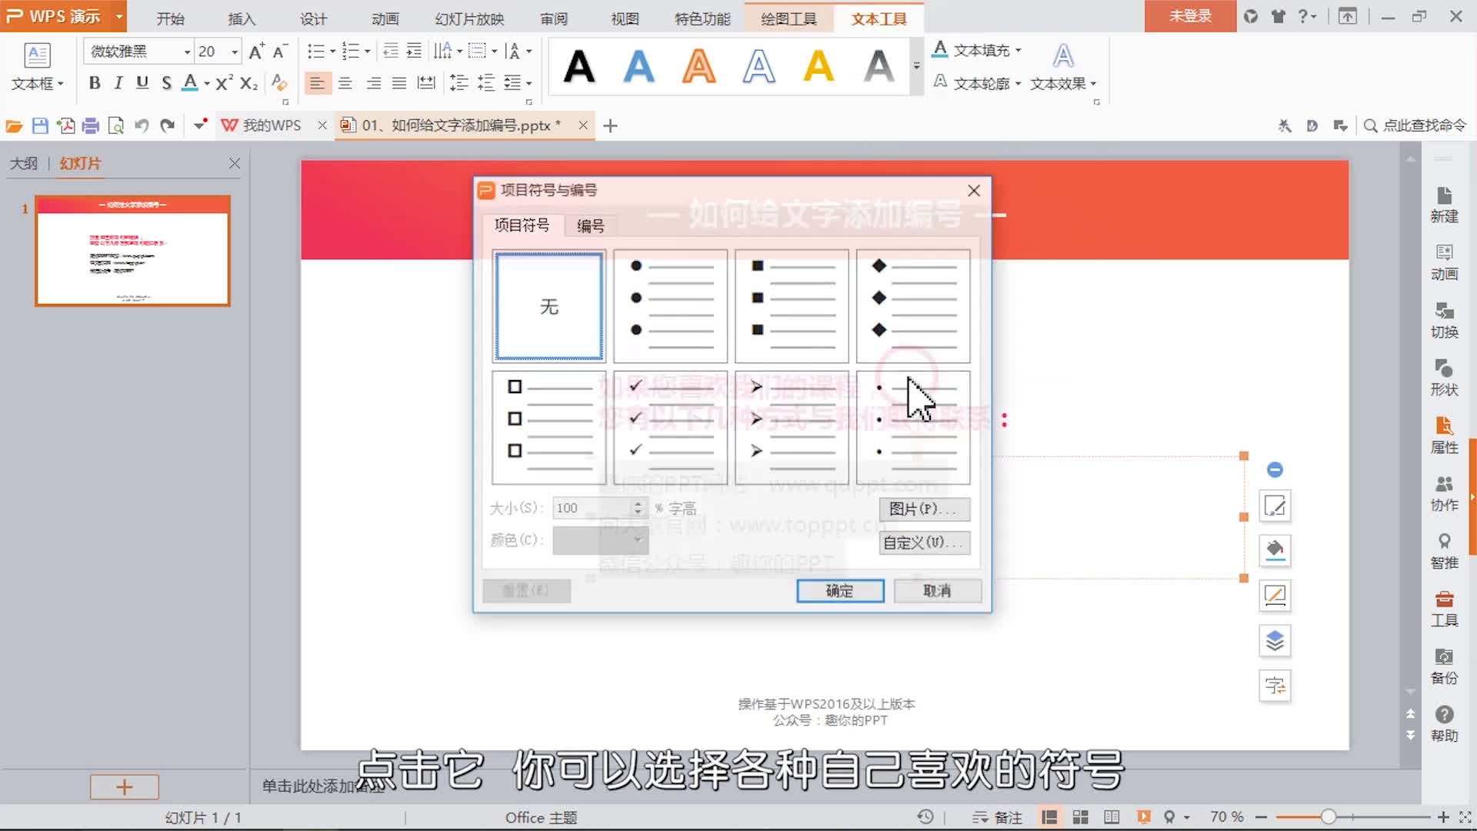Select the slide 1 thumbnail
1477x831 pixels.
pos(132,251)
